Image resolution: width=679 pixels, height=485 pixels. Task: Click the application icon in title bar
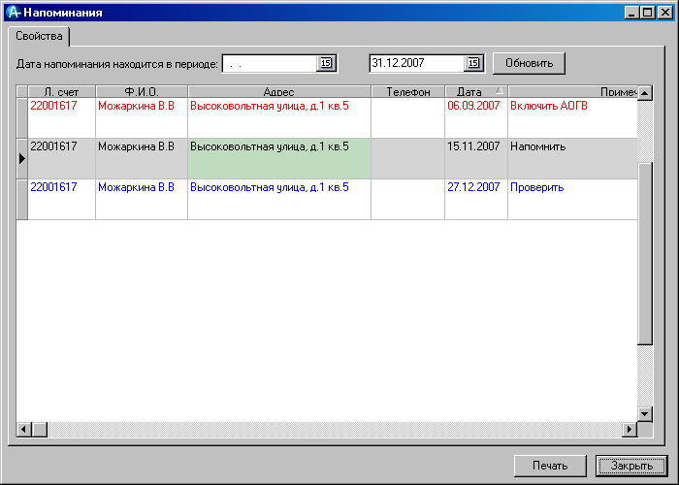coord(13,13)
